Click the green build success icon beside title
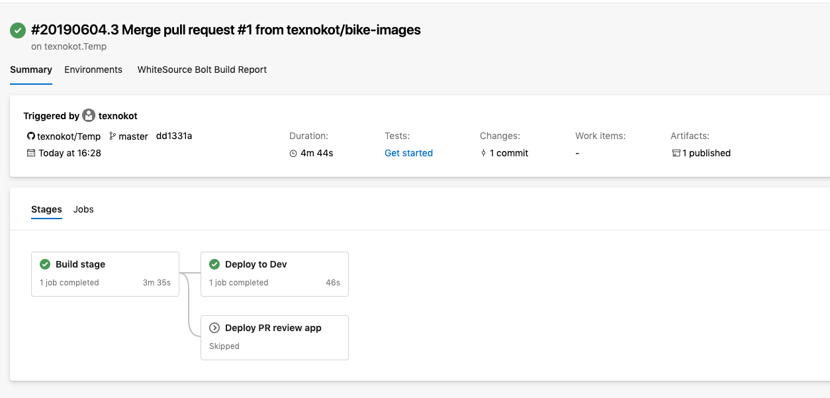The width and height of the screenshot is (830, 398). tap(18, 30)
